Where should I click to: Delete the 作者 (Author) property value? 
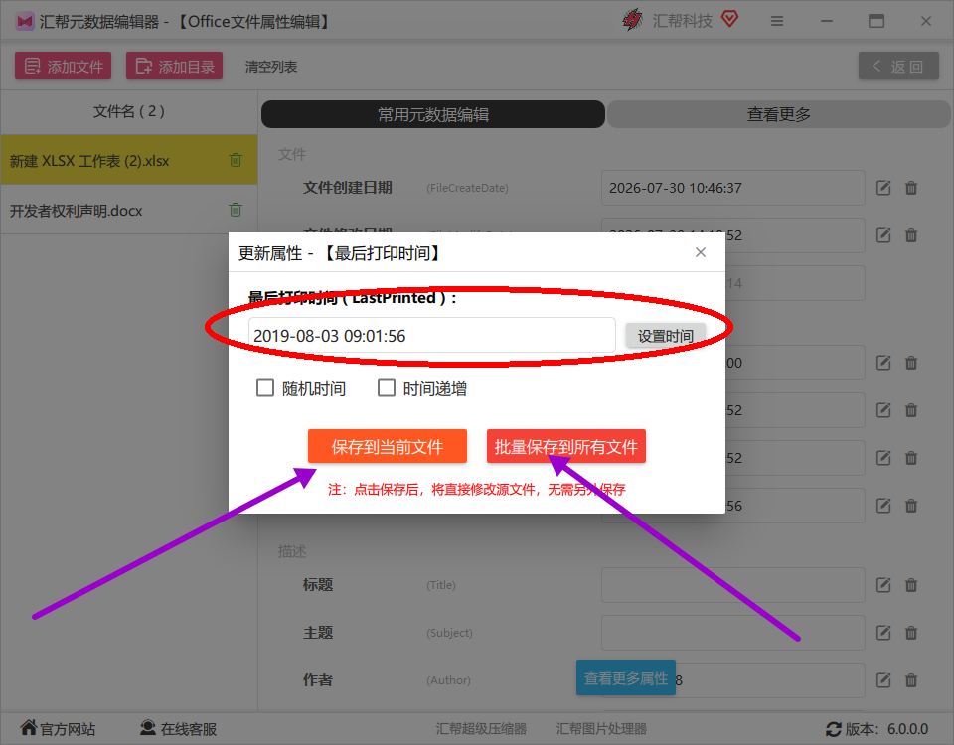click(911, 679)
